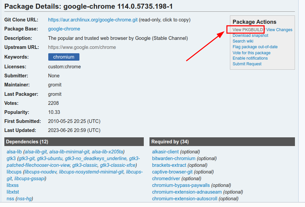The width and height of the screenshot is (305, 207).
Task: Click the View Changes link
Action: pyautogui.click(x=279, y=30)
